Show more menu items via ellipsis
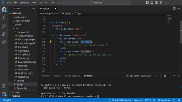182x102 pixels. click(46, 3)
